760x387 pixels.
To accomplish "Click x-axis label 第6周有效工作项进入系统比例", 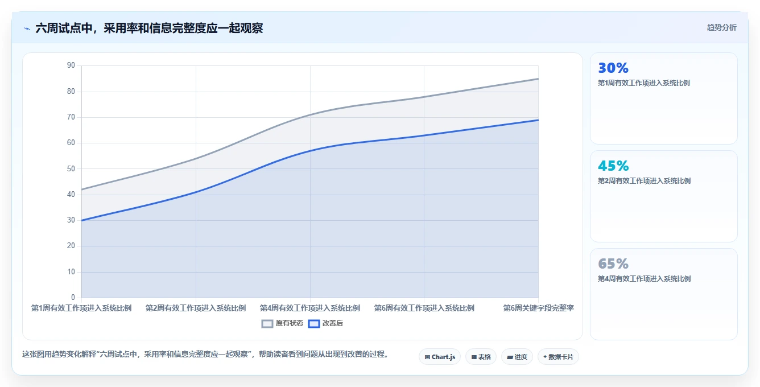I will click(424, 308).
